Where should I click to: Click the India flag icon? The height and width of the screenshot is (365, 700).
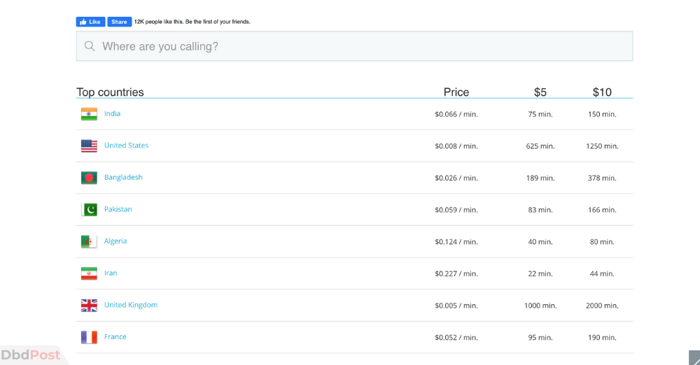pyautogui.click(x=89, y=114)
